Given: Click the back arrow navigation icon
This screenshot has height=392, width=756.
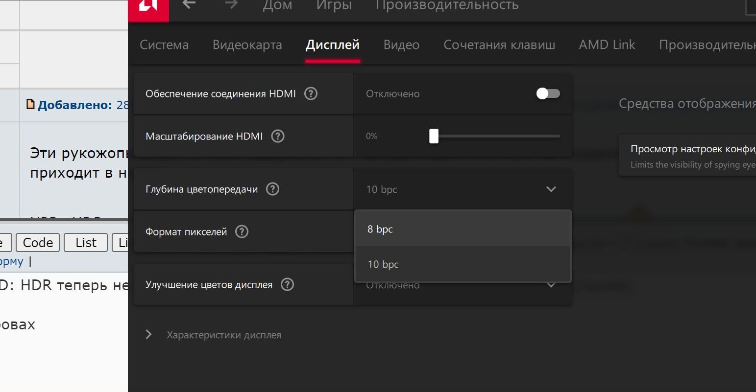Looking at the screenshot, I should pos(189,4).
